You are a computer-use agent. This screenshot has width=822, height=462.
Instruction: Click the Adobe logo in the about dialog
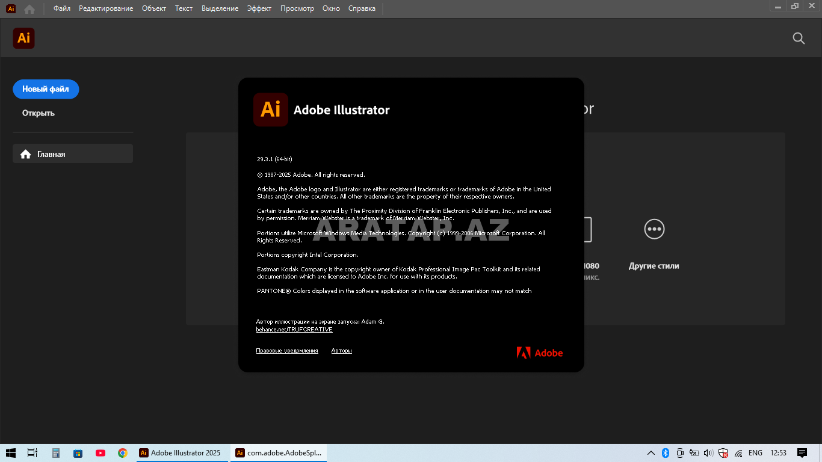click(540, 353)
